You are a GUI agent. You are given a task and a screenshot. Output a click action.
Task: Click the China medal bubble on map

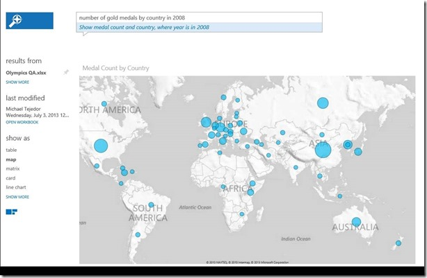click(323, 150)
